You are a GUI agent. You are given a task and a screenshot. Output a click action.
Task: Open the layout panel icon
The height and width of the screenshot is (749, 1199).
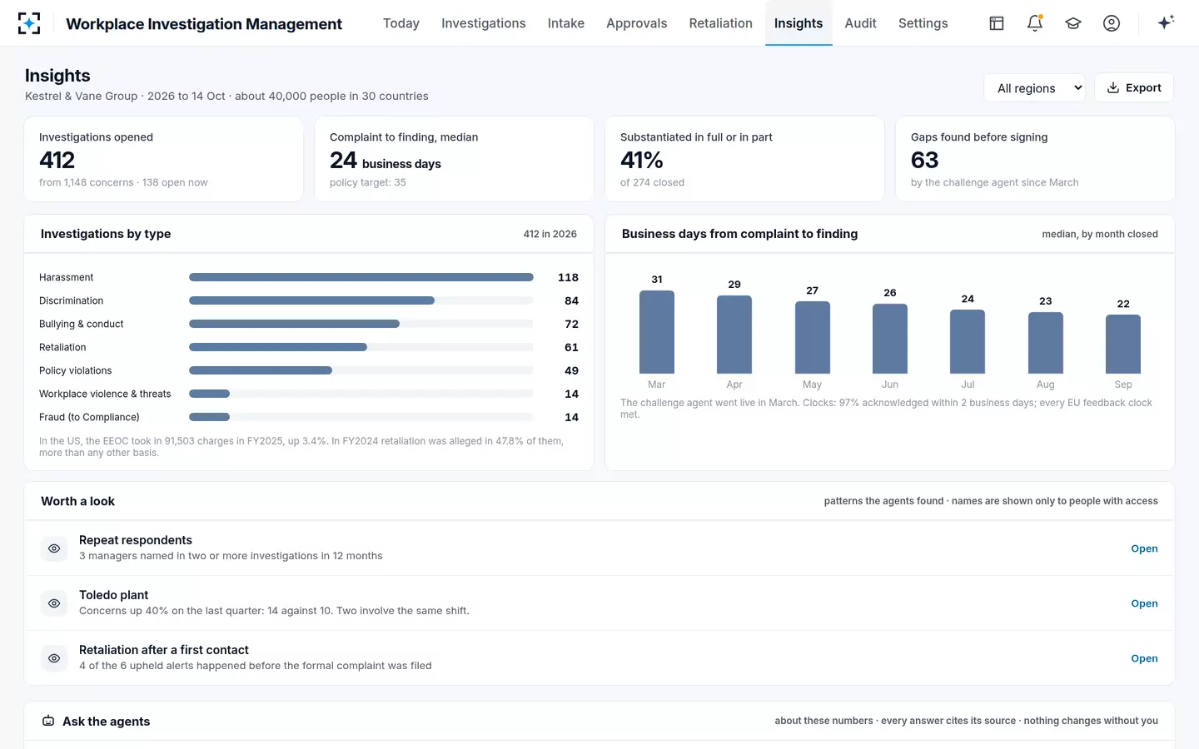tap(997, 23)
